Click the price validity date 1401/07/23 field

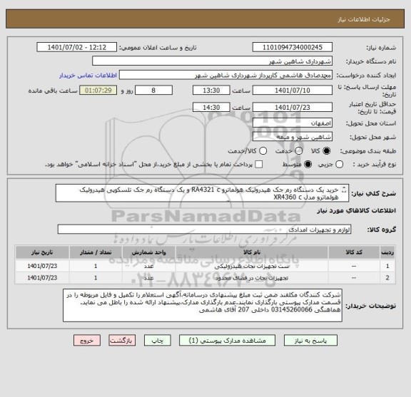coord(293,108)
